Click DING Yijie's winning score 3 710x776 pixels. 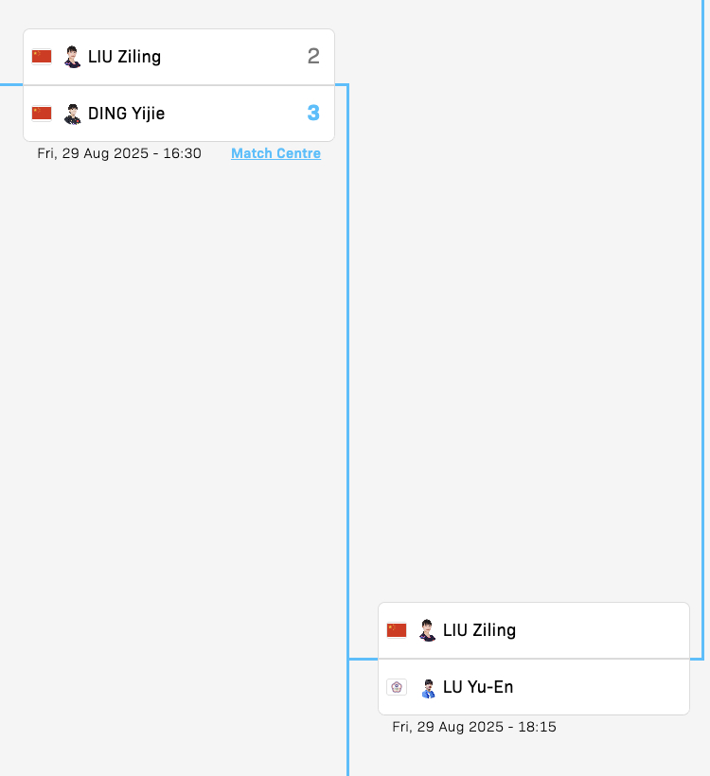[x=313, y=114]
